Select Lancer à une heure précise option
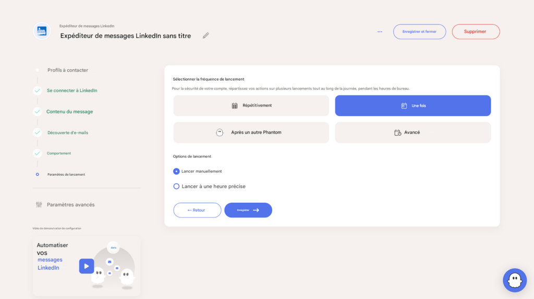Image resolution: width=534 pixels, height=299 pixels. click(176, 186)
